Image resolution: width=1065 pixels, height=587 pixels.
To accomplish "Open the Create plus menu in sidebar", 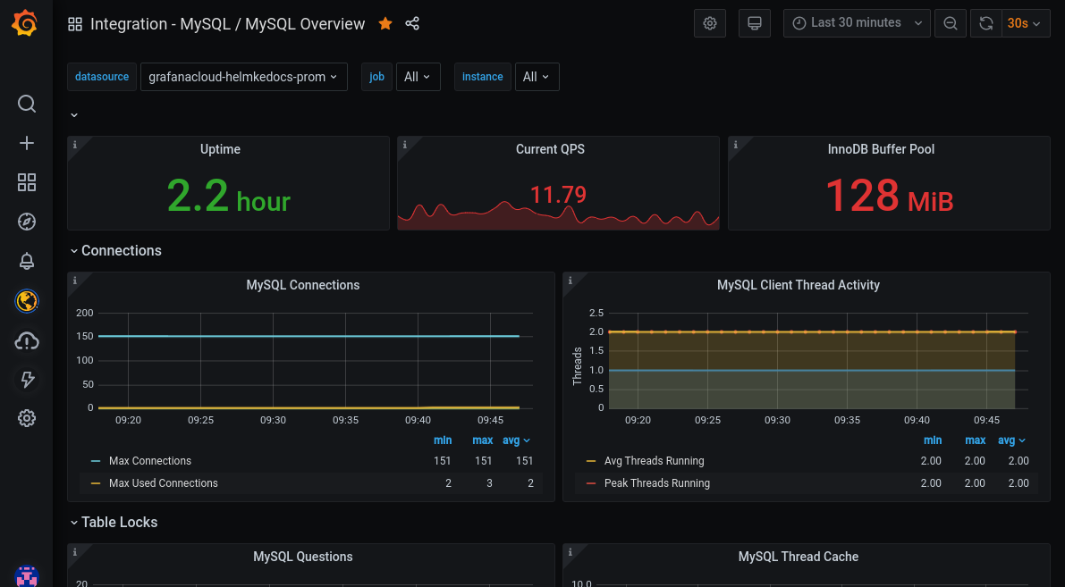I will (x=27, y=143).
